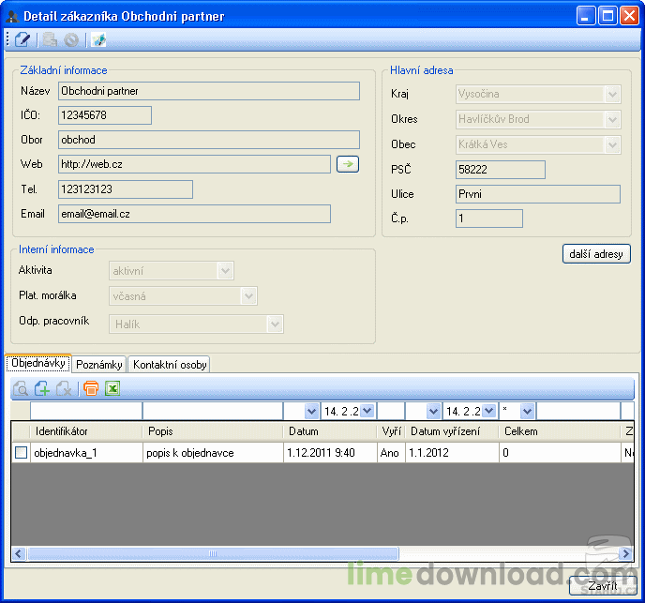Click the další adresy button
Screen dimensions: 645x603
(x=596, y=254)
